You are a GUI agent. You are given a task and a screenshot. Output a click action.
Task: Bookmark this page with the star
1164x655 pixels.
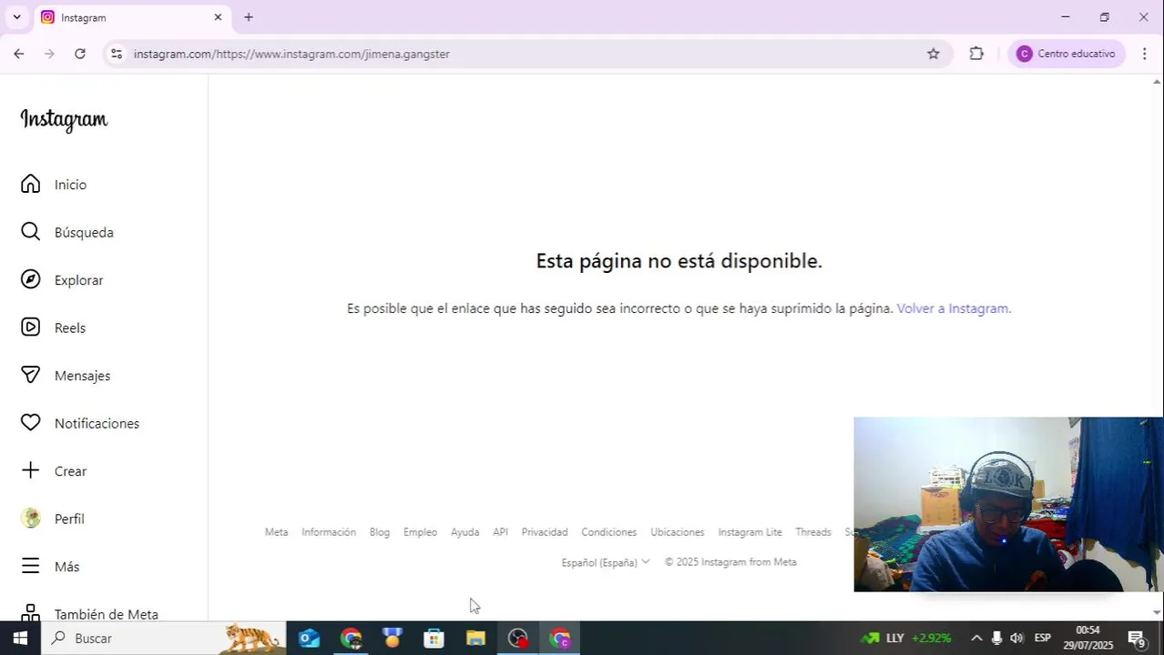tap(934, 54)
